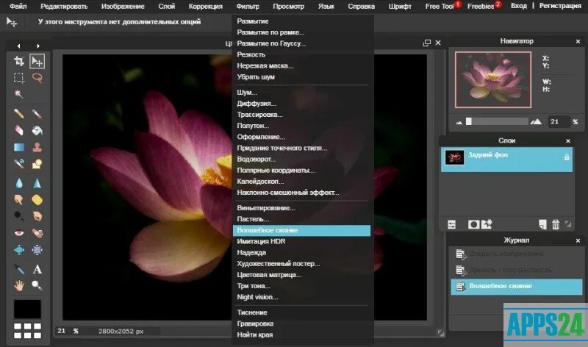588x347 pixels.
Task: Select the Color Picker eyedropper tool
Action: pyautogui.click(x=19, y=269)
